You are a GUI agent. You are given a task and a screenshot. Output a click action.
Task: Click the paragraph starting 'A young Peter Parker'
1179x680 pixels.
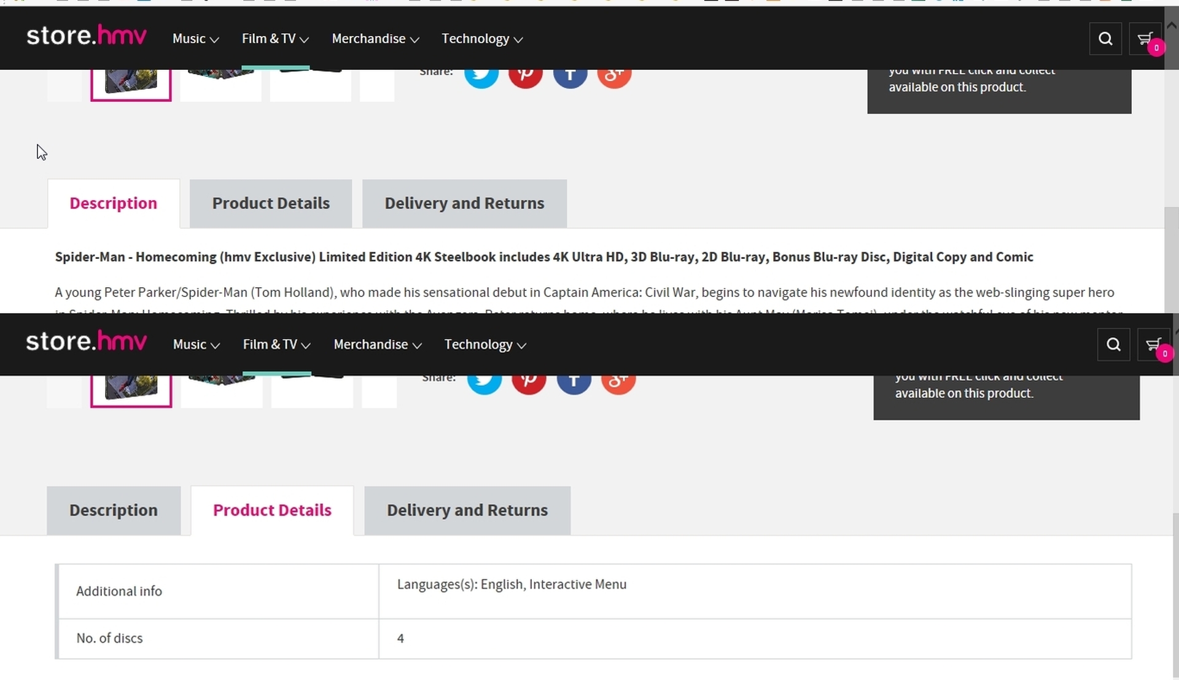(588, 301)
